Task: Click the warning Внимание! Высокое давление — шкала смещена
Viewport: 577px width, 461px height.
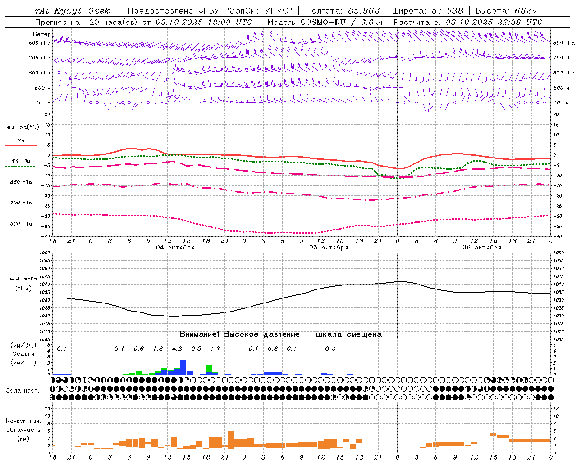Action: tap(280, 334)
